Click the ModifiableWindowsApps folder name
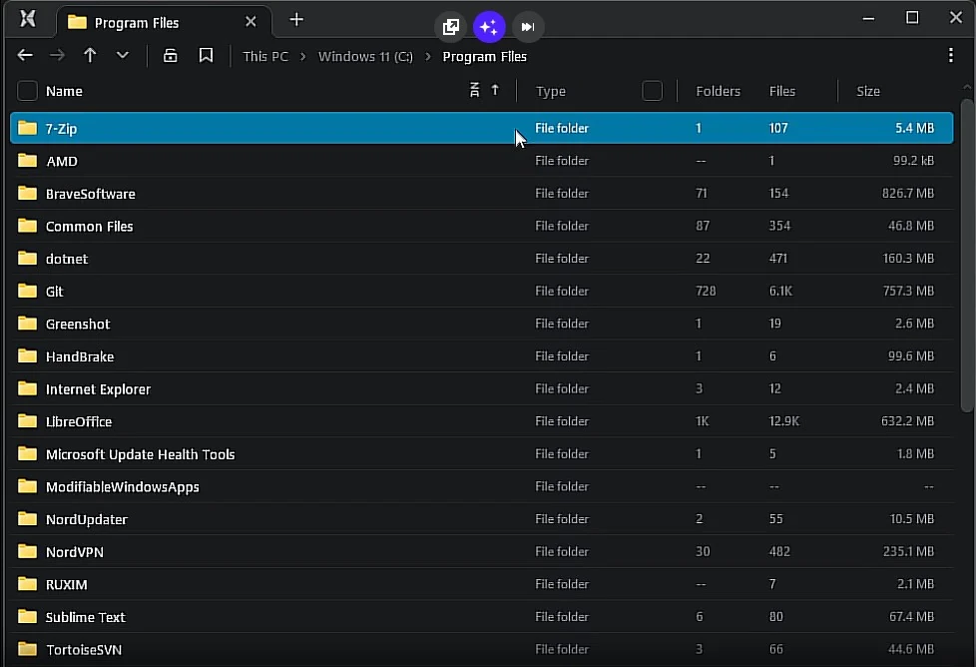The width and height of the screenshot is (976, 667). pyautogui.click(x=123, y=487)
